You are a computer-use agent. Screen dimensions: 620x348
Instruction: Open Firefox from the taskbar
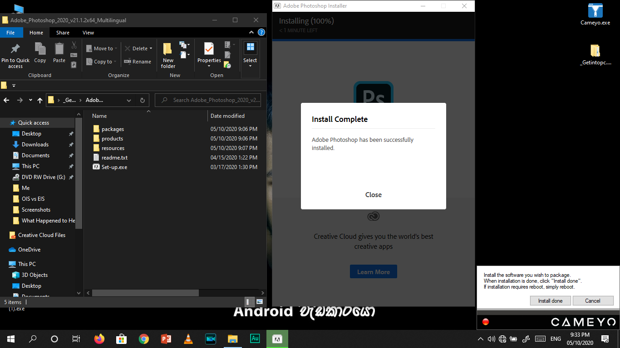[x=99, y=338]
